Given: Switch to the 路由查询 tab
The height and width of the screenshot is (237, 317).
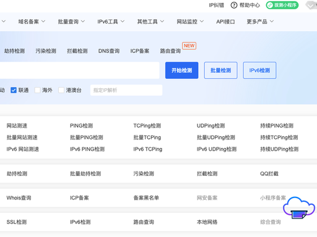Looking at the screenshot, I should (x=170, y=51).
